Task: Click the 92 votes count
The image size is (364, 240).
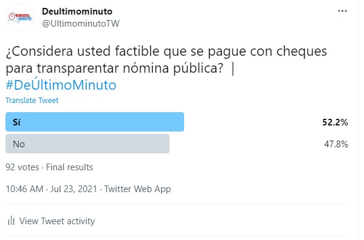Action: pyautogui.click(x=22, y=167)
